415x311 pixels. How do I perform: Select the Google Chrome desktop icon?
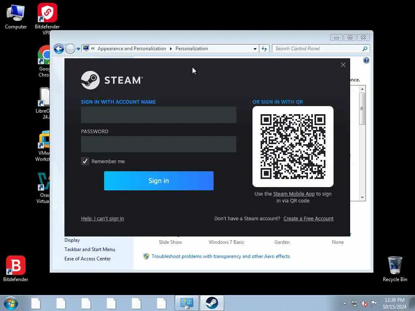[x=44, y=62]
